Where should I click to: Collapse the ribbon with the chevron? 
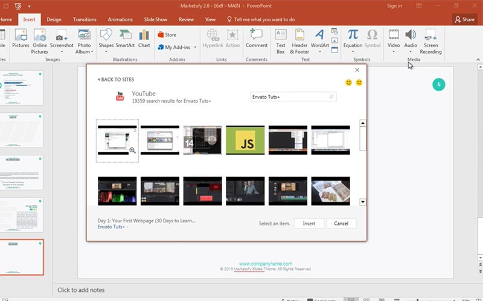pyautogui.click(x=478, y=59)
